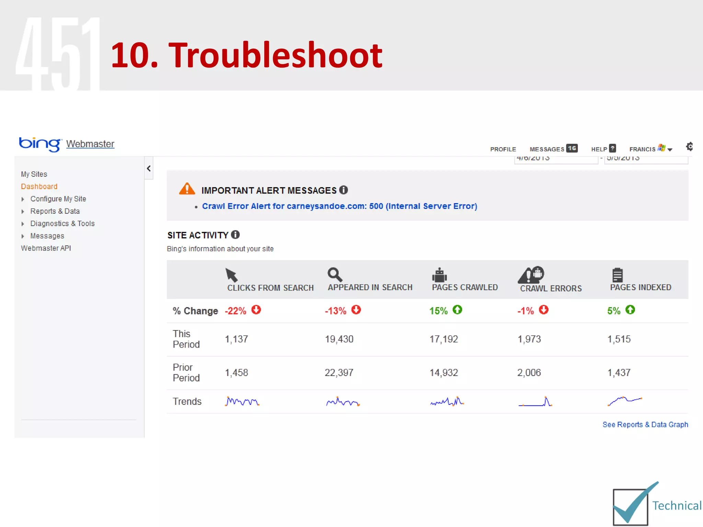Open the Diagnostics & Tools item

click(x=62, y=224)
